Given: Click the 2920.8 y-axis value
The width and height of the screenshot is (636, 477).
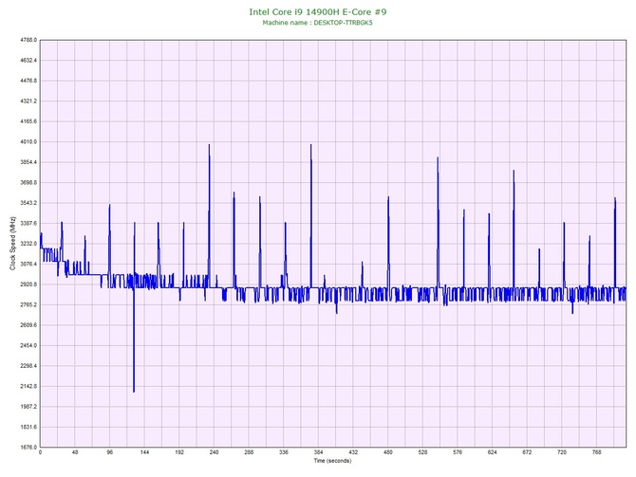Looking at the screenshot, I should pos(28,284).
